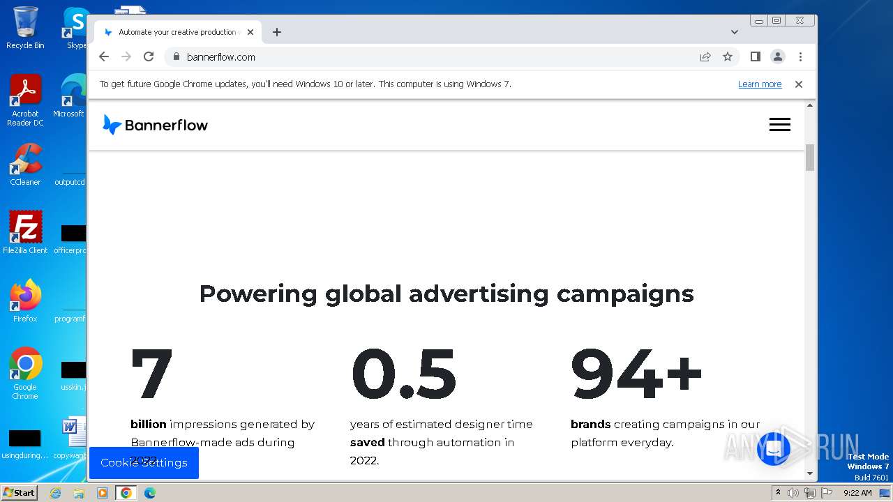Click the page scrollbar up arrow
893x502 pixels.
[x=810, y=105]
